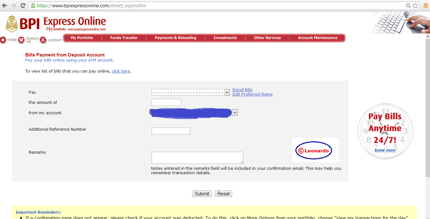
Task: Click the Enroll Bills link
Action: pos(242,90)
